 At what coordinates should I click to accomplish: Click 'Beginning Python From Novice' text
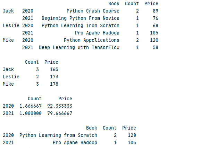(x=80, y=18)
